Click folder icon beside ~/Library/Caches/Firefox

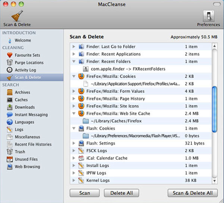[x=86, y=121]
